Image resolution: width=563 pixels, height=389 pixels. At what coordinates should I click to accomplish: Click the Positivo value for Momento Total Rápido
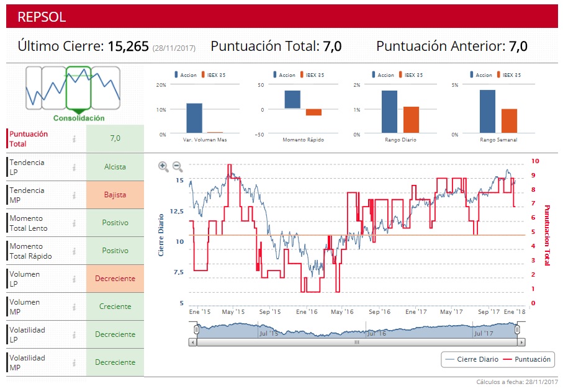pos(115,251)
